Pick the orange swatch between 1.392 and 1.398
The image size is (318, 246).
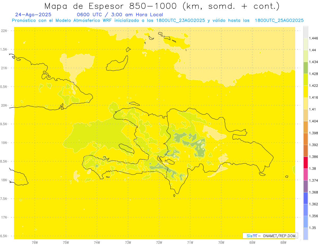tap(306, 139)
